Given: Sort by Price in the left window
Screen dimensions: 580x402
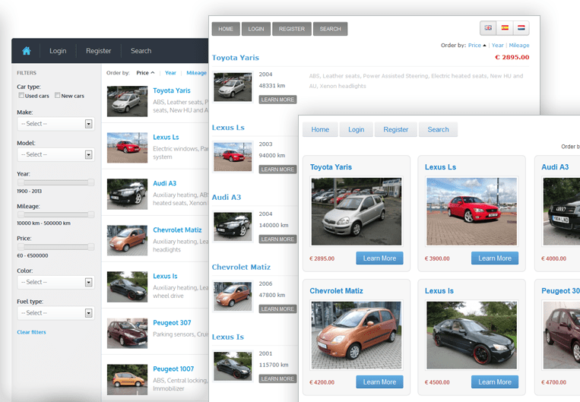Looking at the screenshot, I should 145,73.
